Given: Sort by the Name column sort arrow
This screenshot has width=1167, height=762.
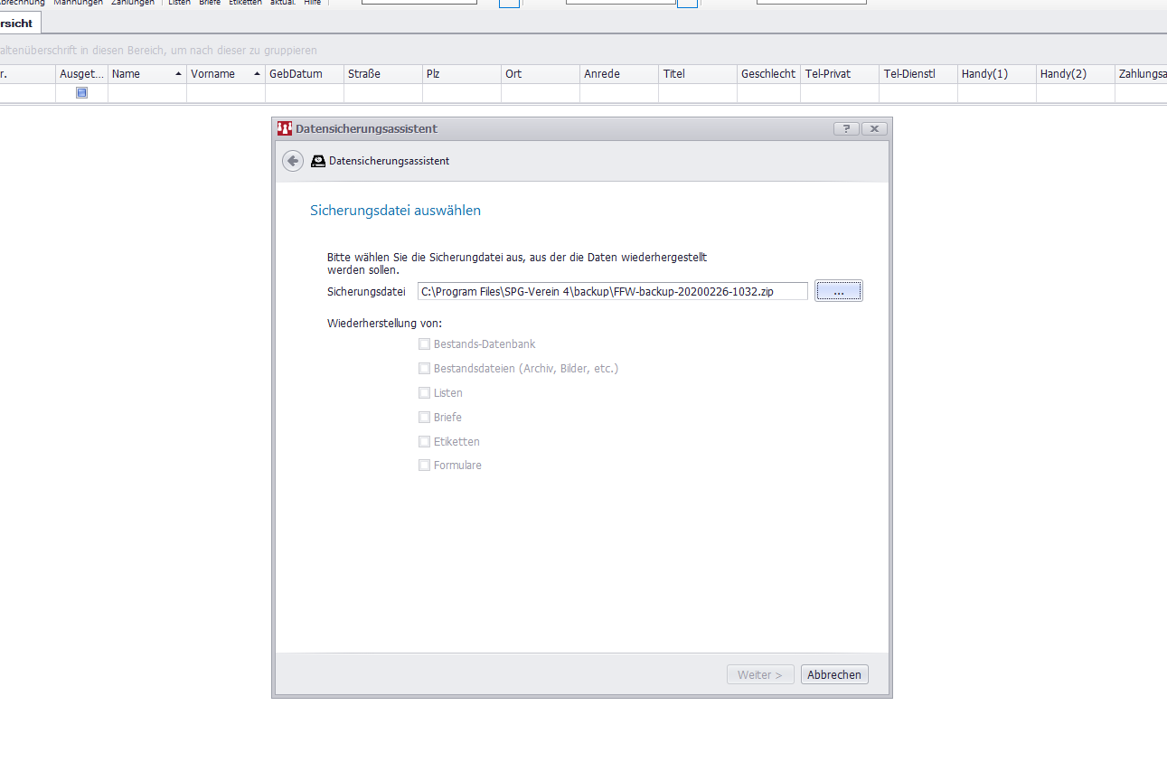Looking at the screenshot, I should [x=178, y=74].
